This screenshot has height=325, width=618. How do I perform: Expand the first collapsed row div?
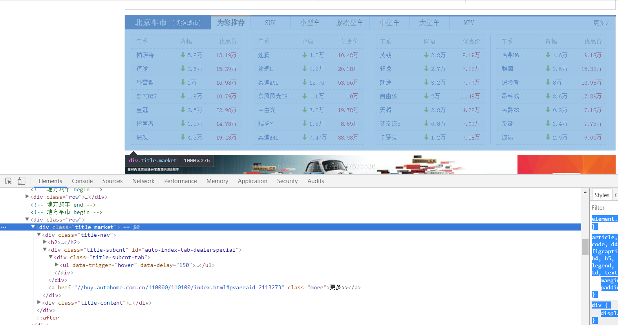pyautogui.click(x=27, y=197)
